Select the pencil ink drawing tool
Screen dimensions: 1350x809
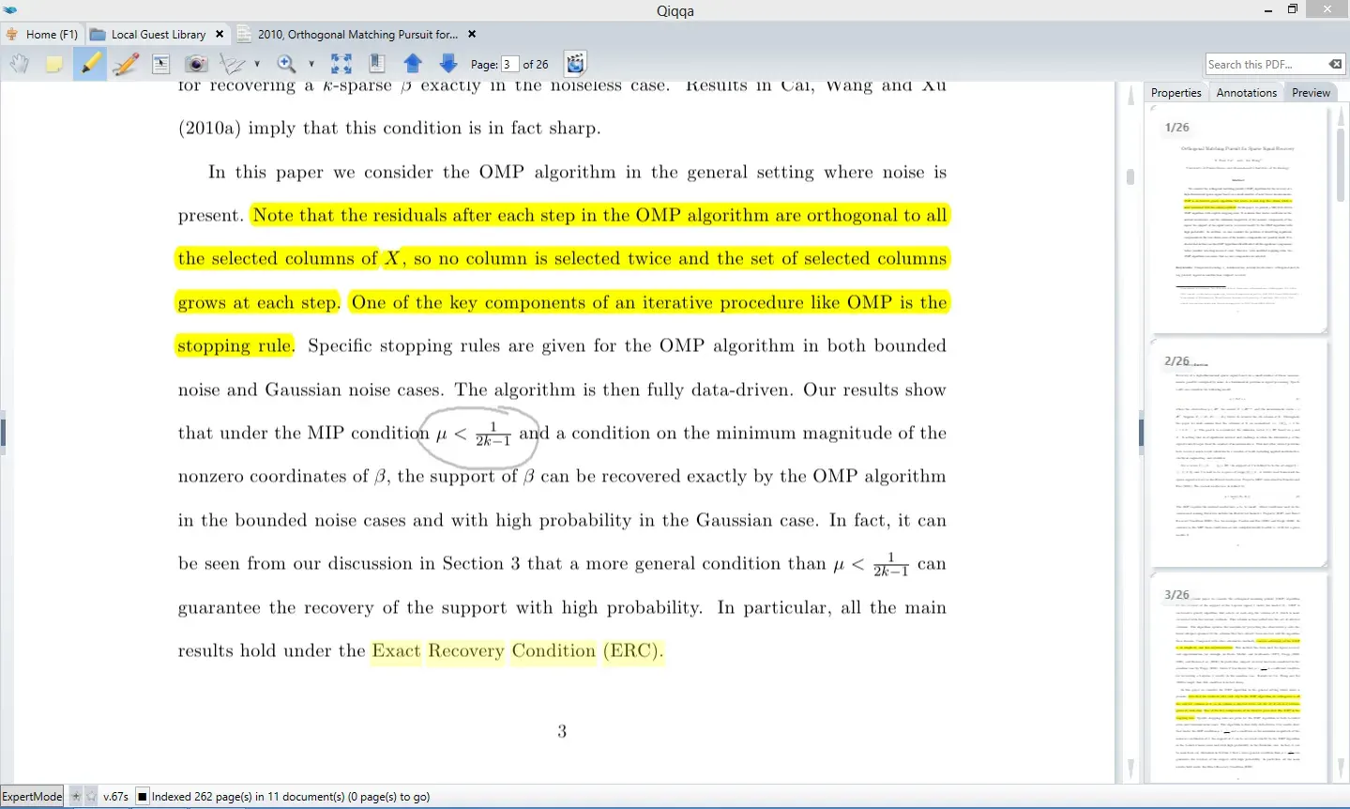(x=125, y=64)
